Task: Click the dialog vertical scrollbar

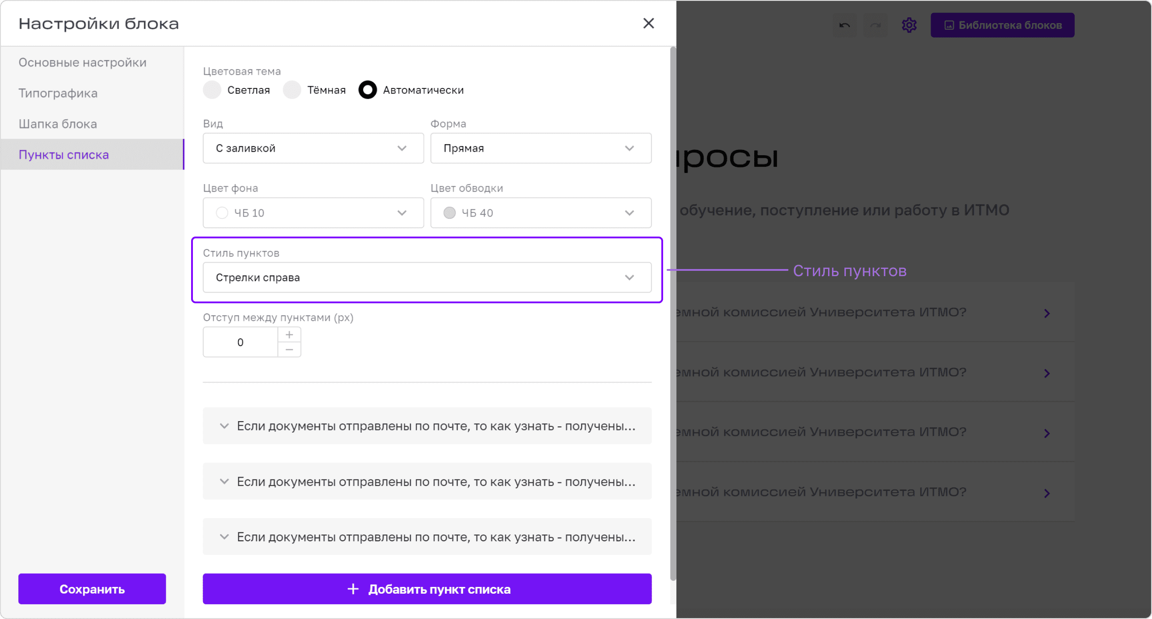Action: [x=672, y=314]
